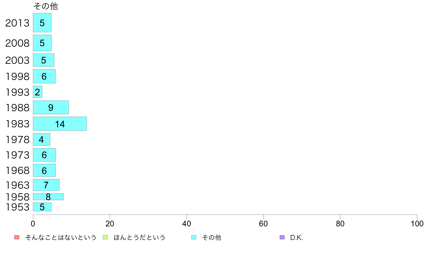The width and height of the screenshot is (427, 264).
Task: Click the そんなことはないという legend label
Action: pos(61,237)
